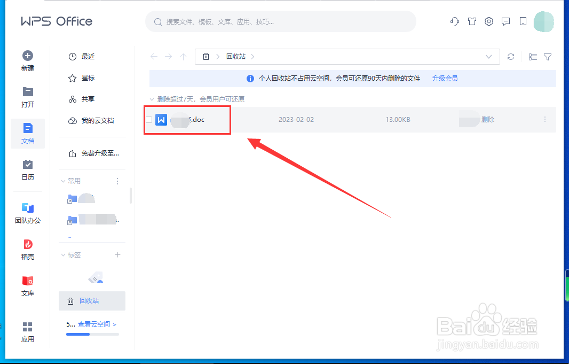The height and width of the screenshot is (364, 569).
Task: Open the filter options icon
Action: 548,56
